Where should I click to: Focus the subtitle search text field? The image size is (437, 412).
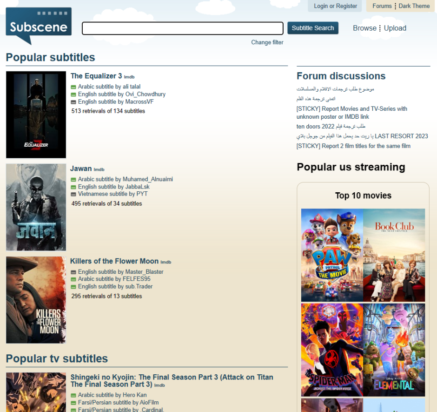pos(182,28)
